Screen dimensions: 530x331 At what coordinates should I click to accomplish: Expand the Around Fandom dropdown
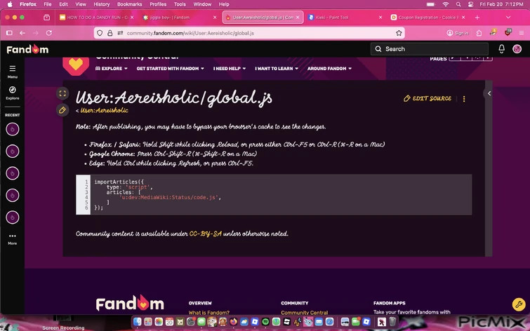pyautogui.click(x=329, y=69)
